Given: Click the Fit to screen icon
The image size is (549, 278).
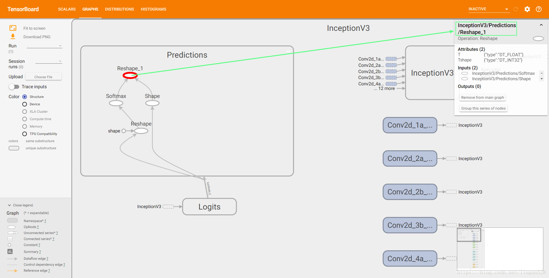Looking at the screenshot, I should point(13,28).
